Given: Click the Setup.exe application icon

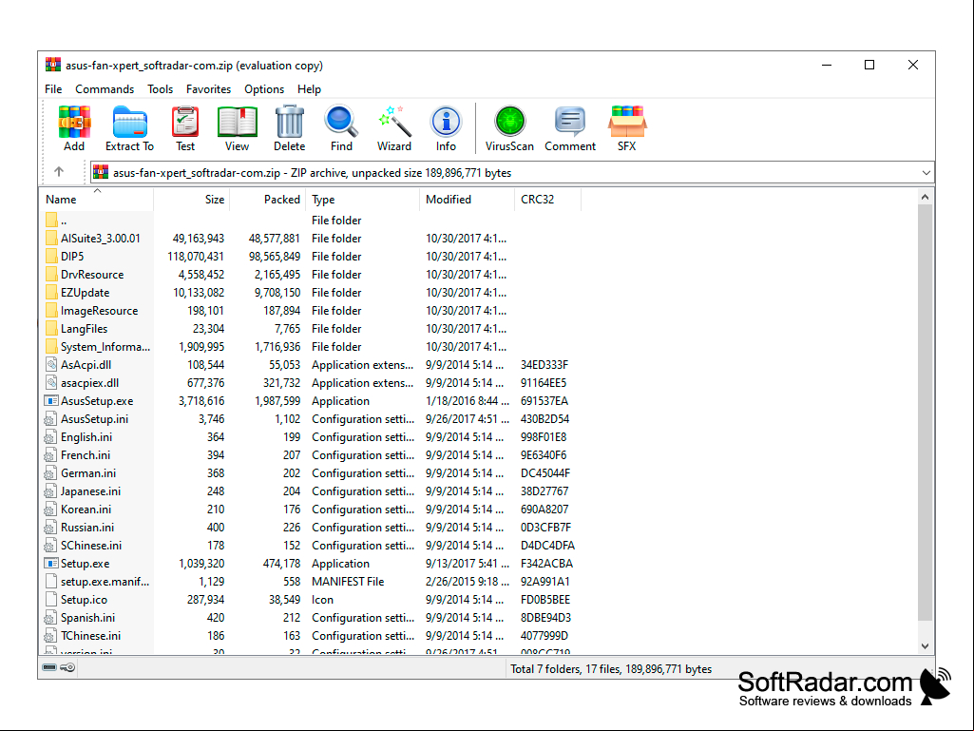Looking at the screenshot, I should 51,563.
